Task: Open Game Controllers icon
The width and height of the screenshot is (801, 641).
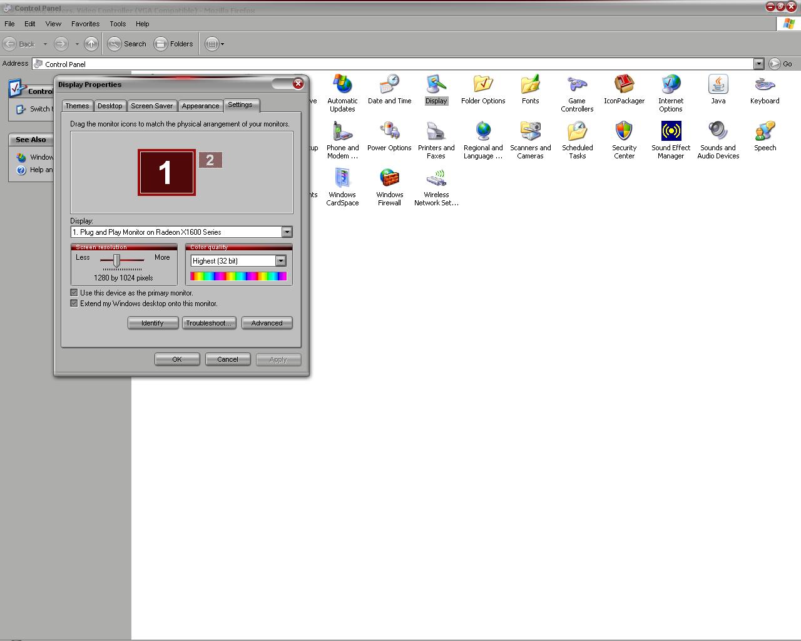Action: [577, 93]
